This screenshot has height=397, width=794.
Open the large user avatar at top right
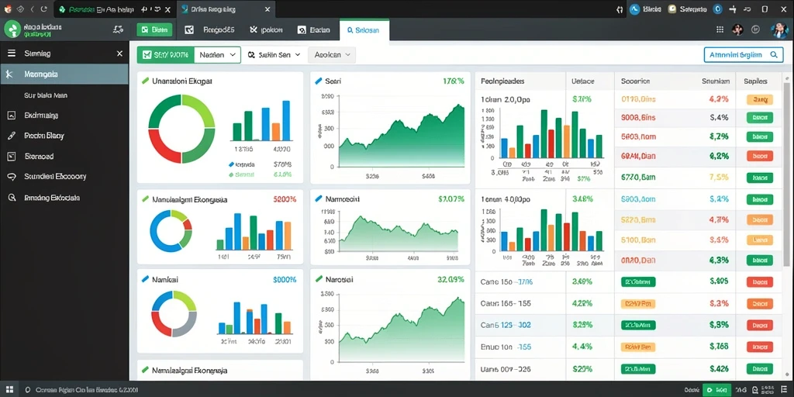point(779,30)
